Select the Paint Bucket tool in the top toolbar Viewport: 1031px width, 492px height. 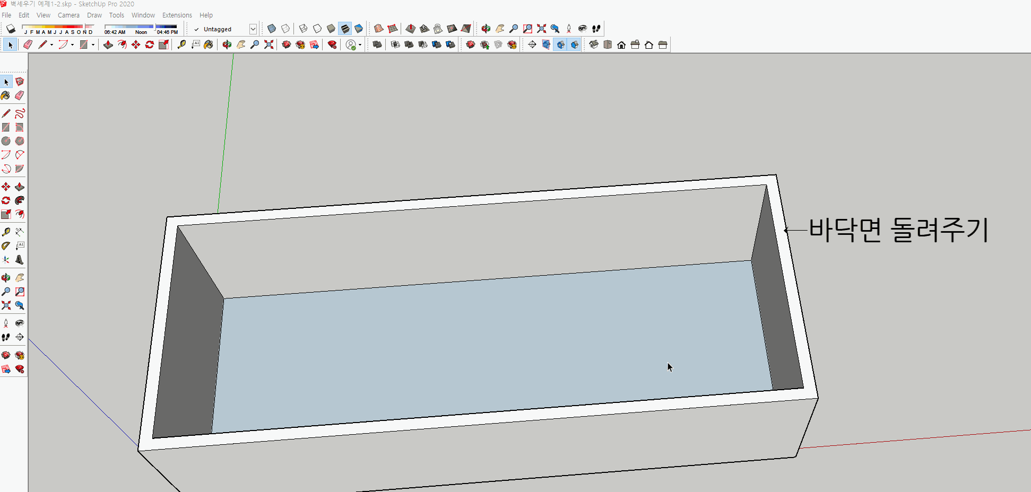click(x=209, y=45)
